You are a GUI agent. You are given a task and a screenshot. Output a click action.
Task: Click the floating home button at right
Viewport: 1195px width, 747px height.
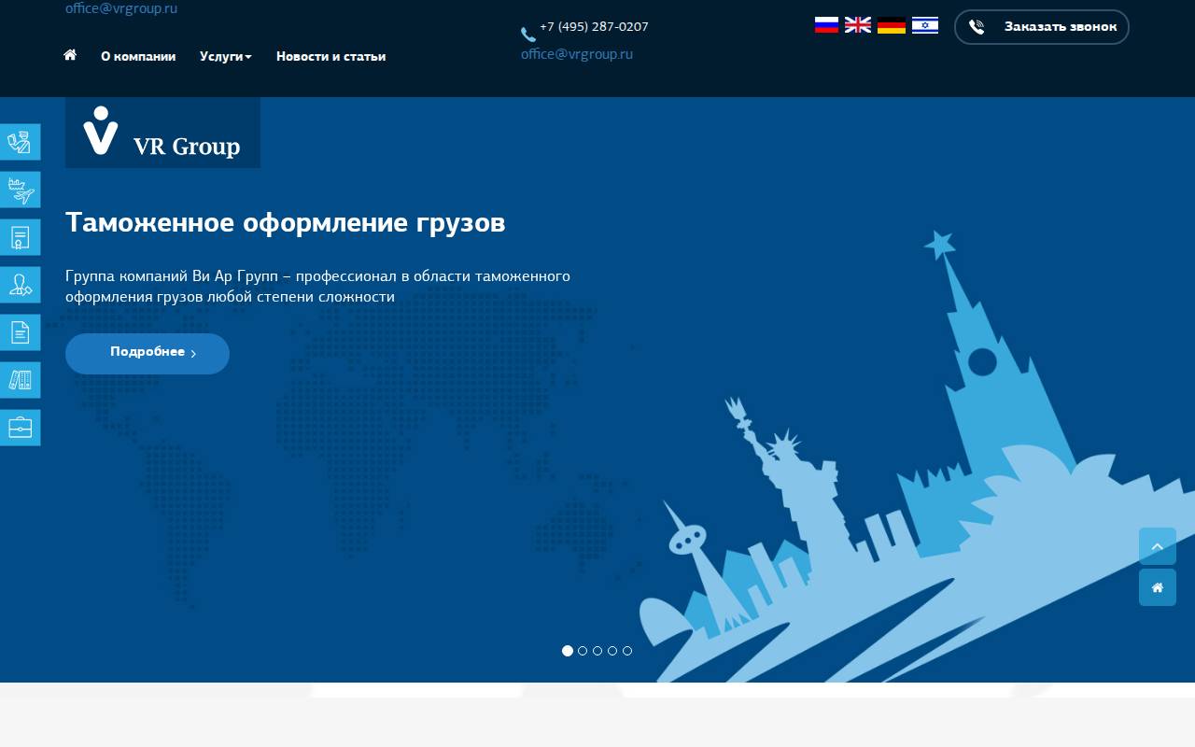click(x=1158, y=587)
